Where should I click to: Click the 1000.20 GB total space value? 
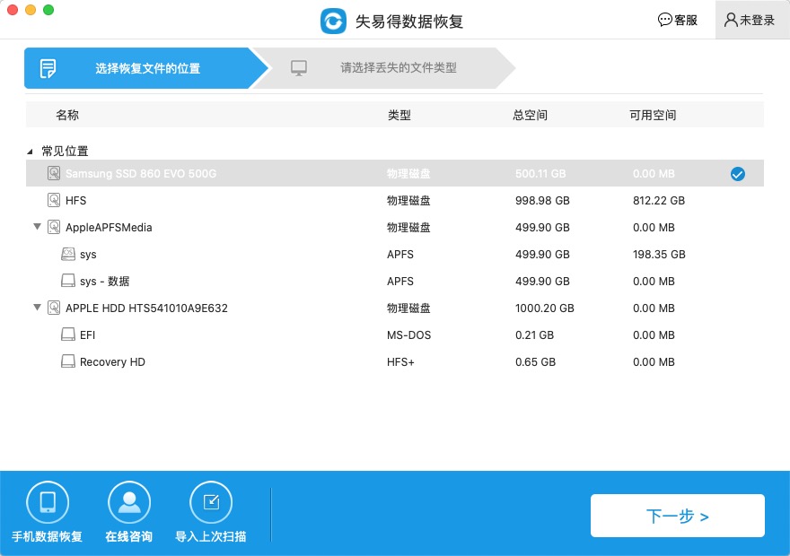[x=544, y=308]
